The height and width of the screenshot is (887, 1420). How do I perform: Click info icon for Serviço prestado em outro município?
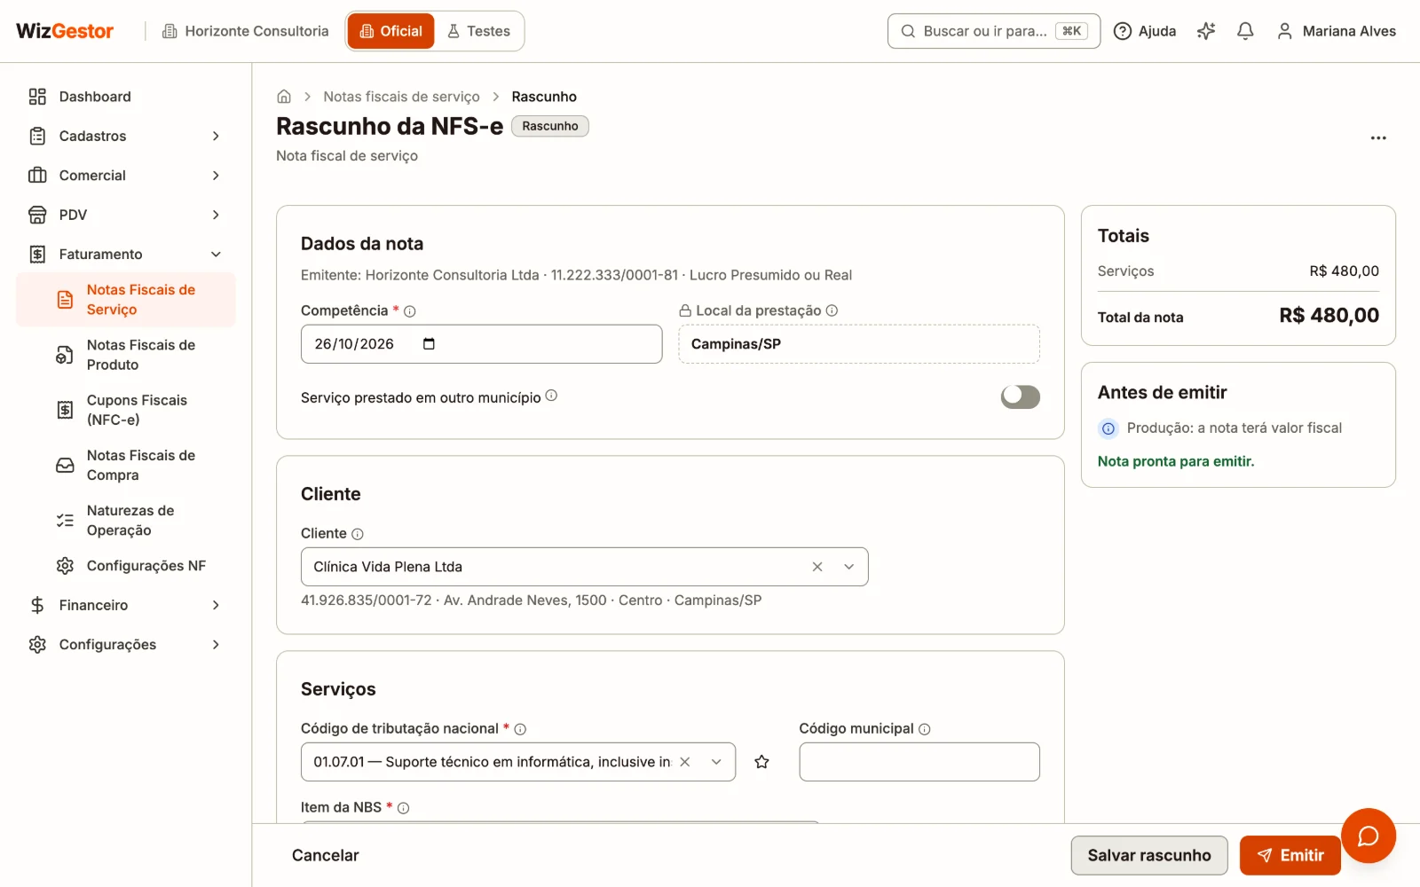tap(551, 396)
